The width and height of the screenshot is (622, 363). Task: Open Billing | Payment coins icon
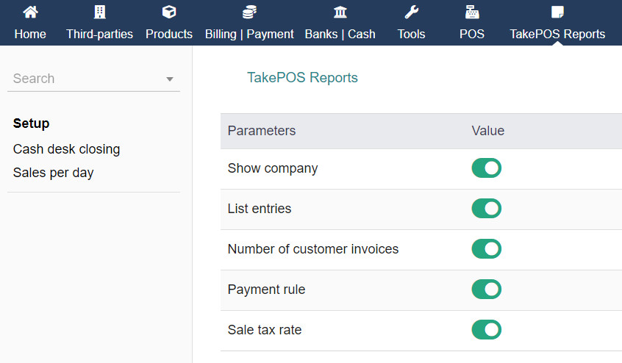tap(249, 12)
